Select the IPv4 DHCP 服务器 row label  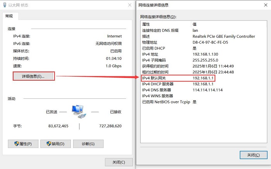(x=158, y=84)
